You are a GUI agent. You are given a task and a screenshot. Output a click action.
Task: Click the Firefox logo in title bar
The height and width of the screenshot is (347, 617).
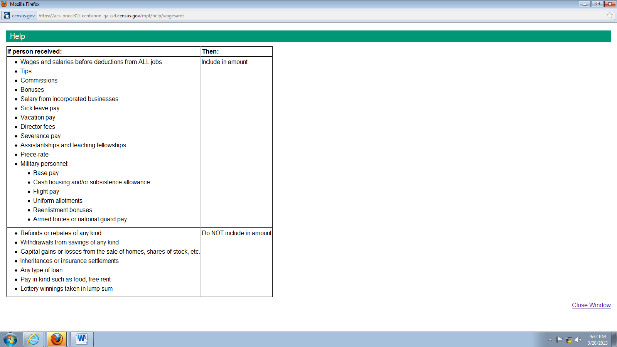4,4
